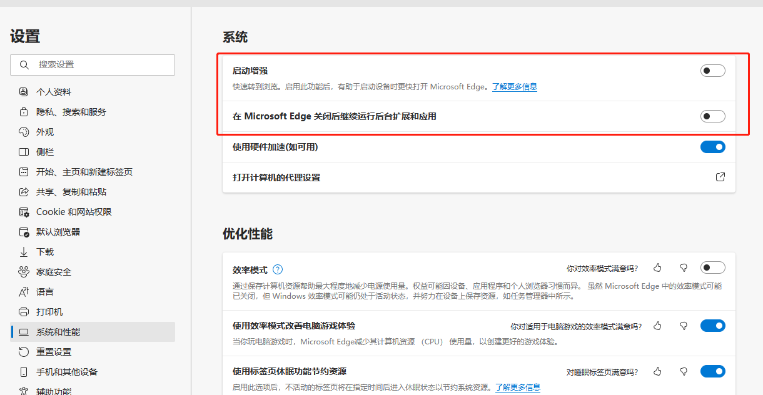The height and width of the screenshot is (395, 763).
Task: Toggle 在 Microsoft Edge 关闭后继续运行后台扩展和应用
Action: coord(713,116)
